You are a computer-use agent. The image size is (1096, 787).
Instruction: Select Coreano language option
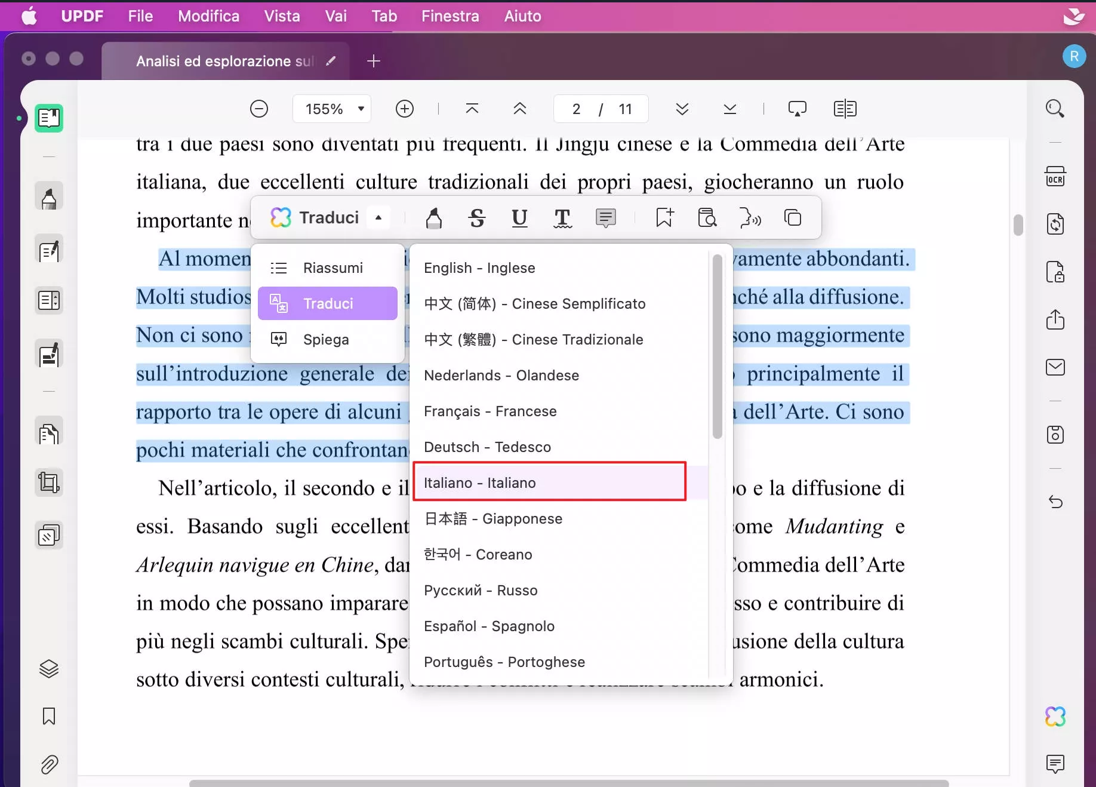560,554
